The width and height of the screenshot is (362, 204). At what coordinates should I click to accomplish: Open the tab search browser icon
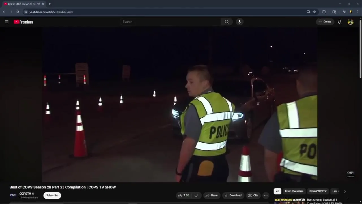334,12
